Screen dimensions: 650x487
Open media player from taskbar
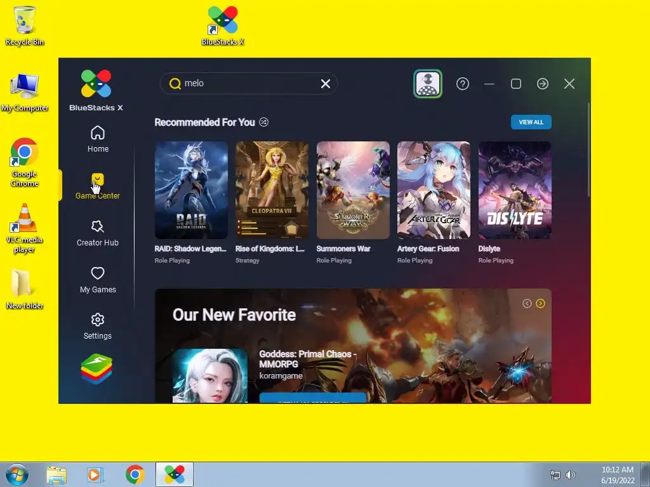95,475
